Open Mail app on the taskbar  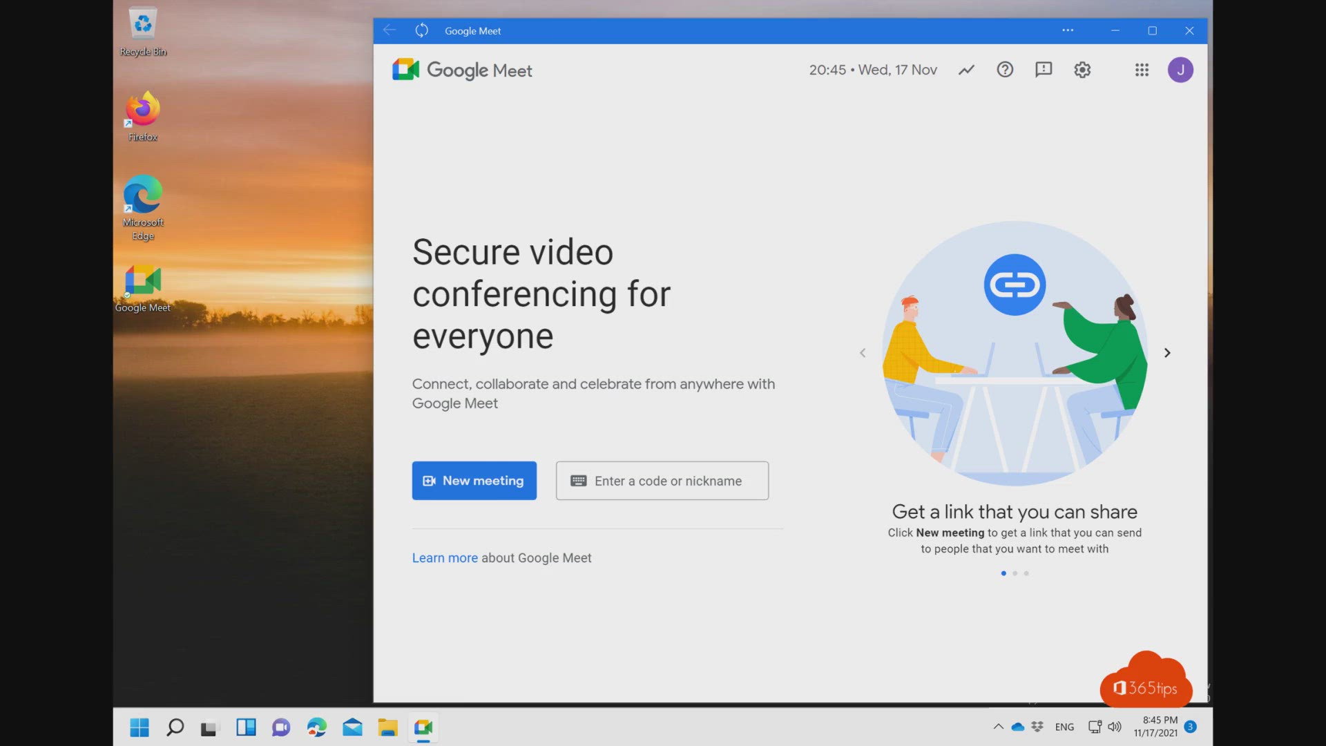click(352, 727)
